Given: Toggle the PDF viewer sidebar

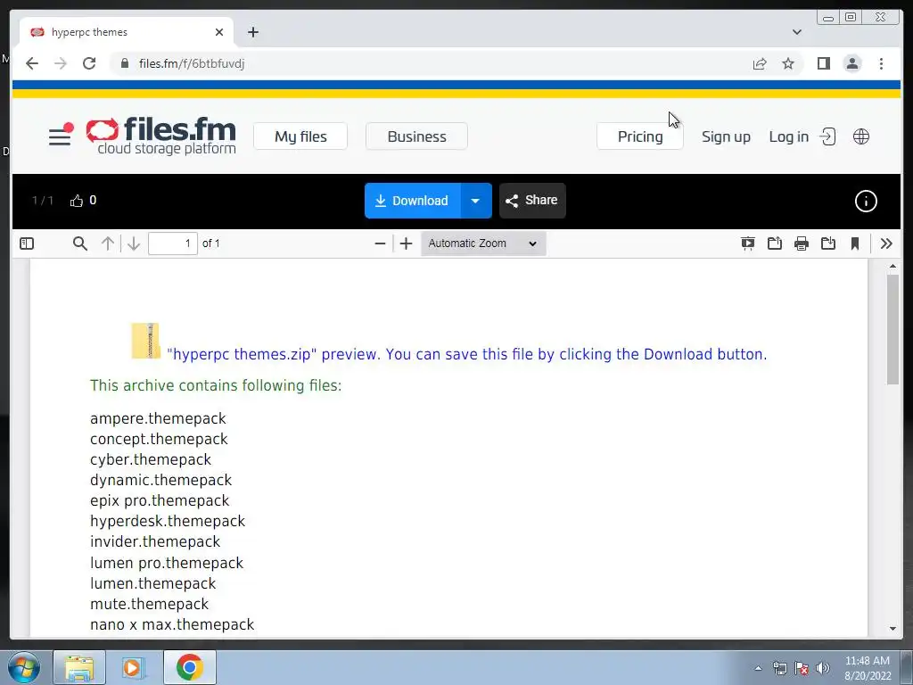Looking at the screenshot, I should coord(27,243).
